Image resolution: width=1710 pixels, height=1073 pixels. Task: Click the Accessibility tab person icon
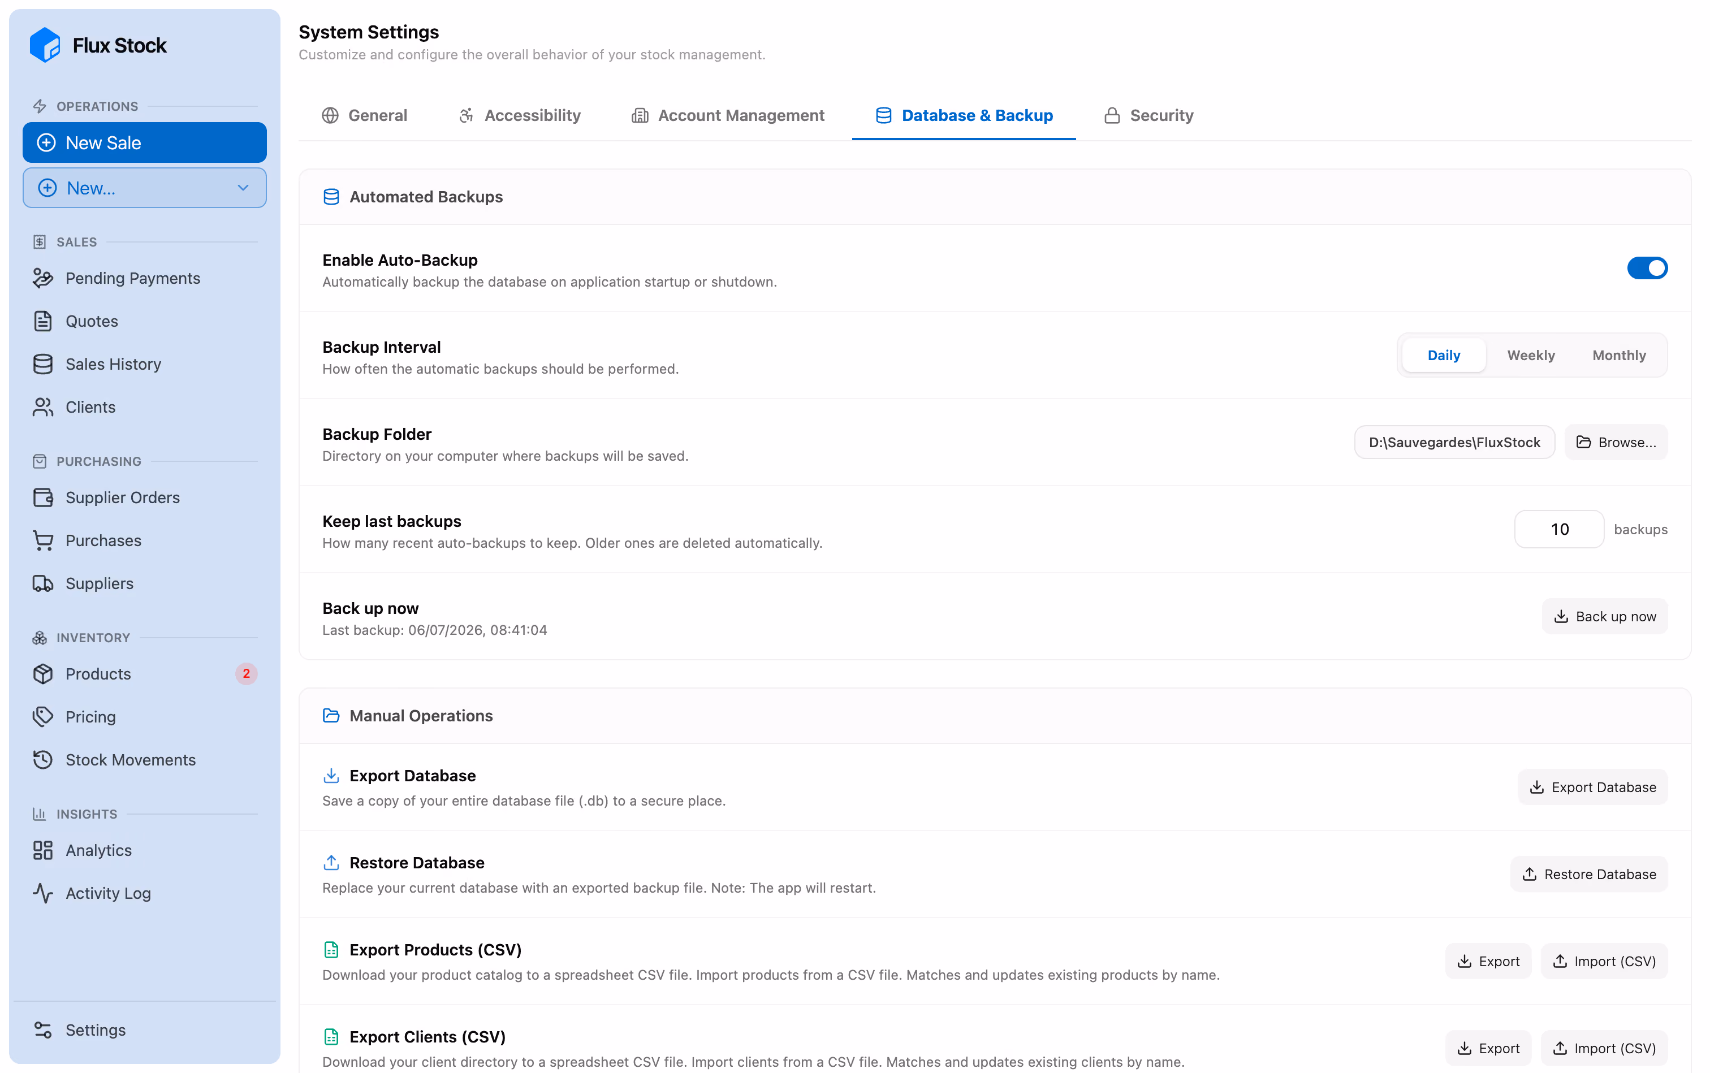467,116
